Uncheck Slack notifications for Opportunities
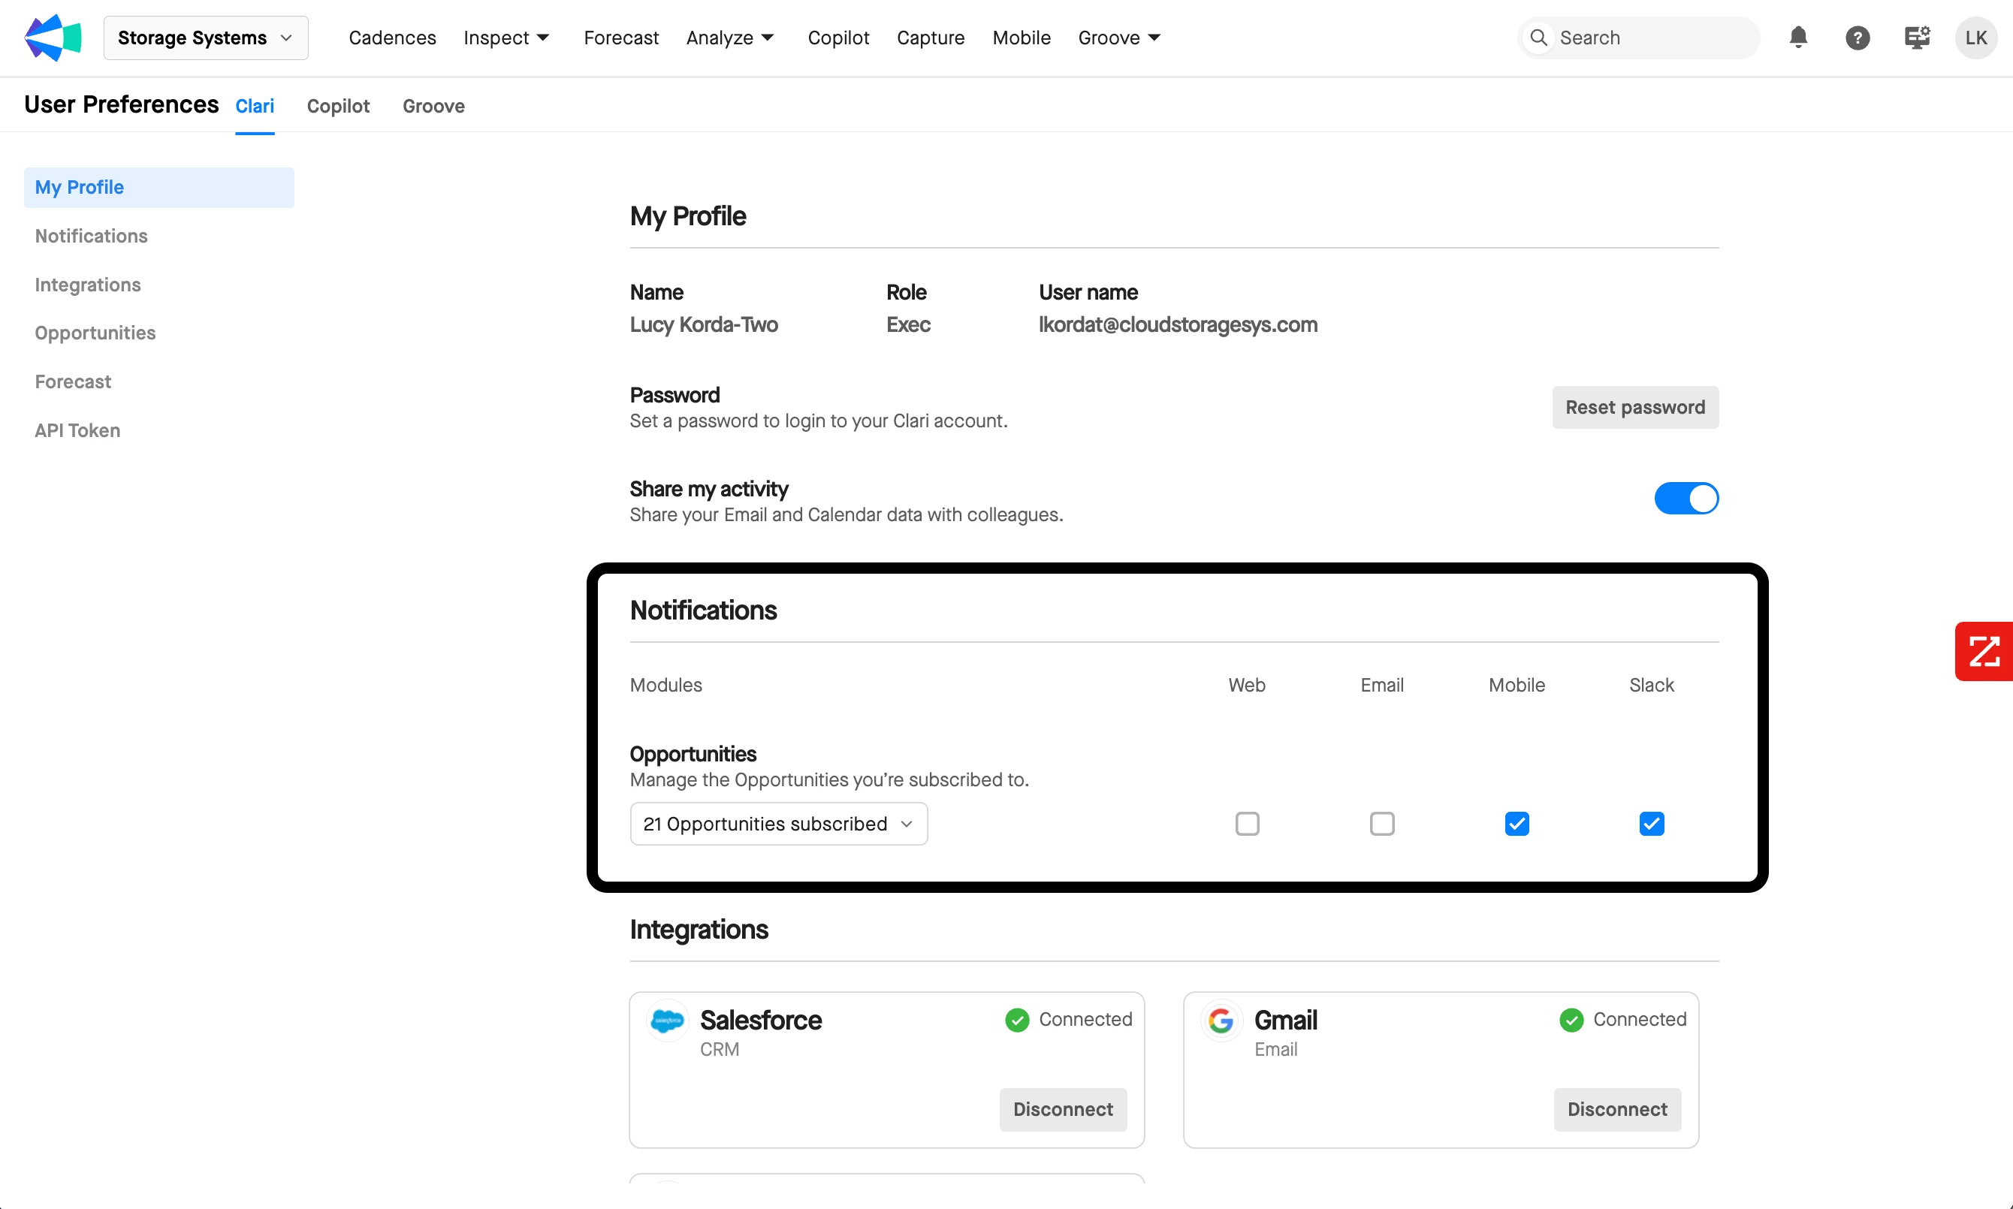Screen dimensions: 2013x1209 coord(1650,824)
